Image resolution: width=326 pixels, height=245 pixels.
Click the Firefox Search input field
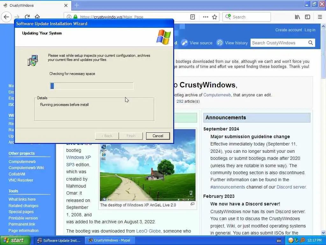[247, 17]
